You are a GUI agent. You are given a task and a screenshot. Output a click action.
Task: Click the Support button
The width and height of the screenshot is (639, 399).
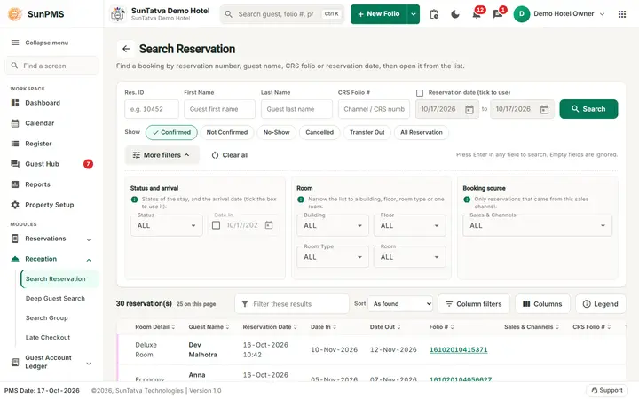[607, 390]
